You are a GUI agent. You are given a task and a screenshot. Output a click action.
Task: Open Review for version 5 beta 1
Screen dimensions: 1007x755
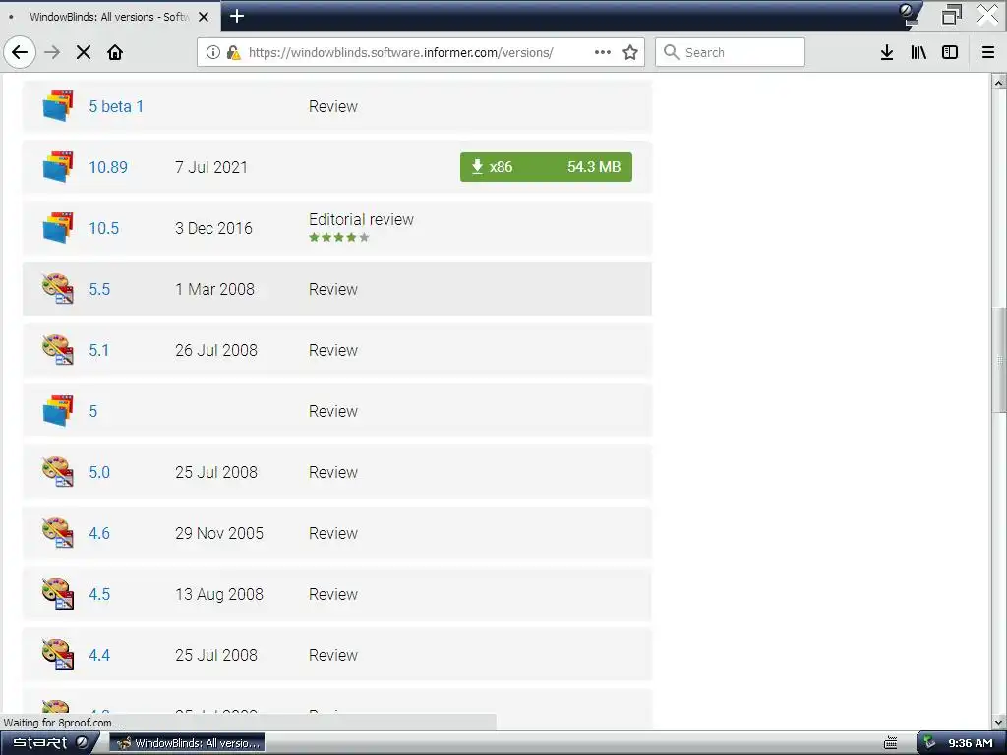tap(333, 106)
